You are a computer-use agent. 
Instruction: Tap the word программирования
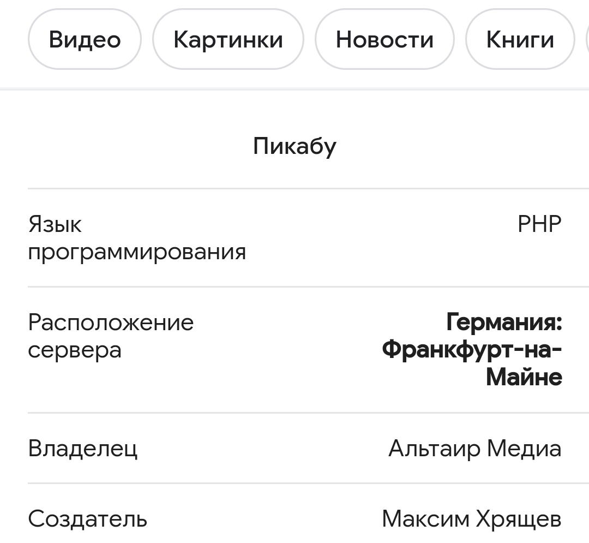point(137,252)
